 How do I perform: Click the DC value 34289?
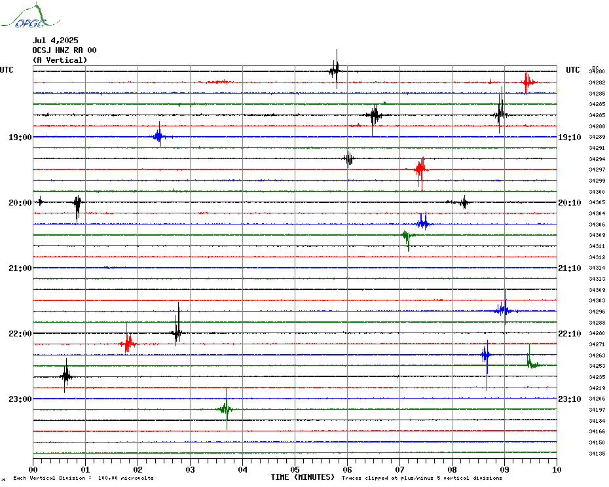click(597, 137)
